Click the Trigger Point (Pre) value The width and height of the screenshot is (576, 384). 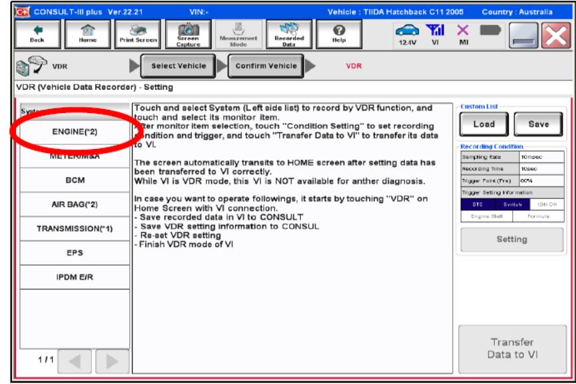click(541, 181)
